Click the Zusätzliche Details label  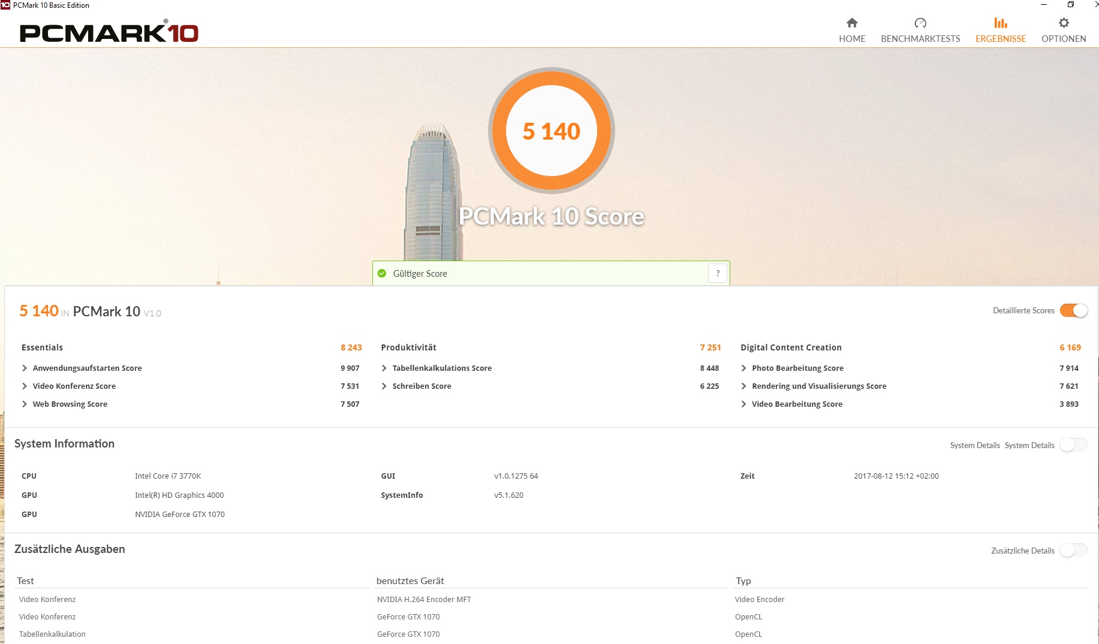tap(1022, 551)
